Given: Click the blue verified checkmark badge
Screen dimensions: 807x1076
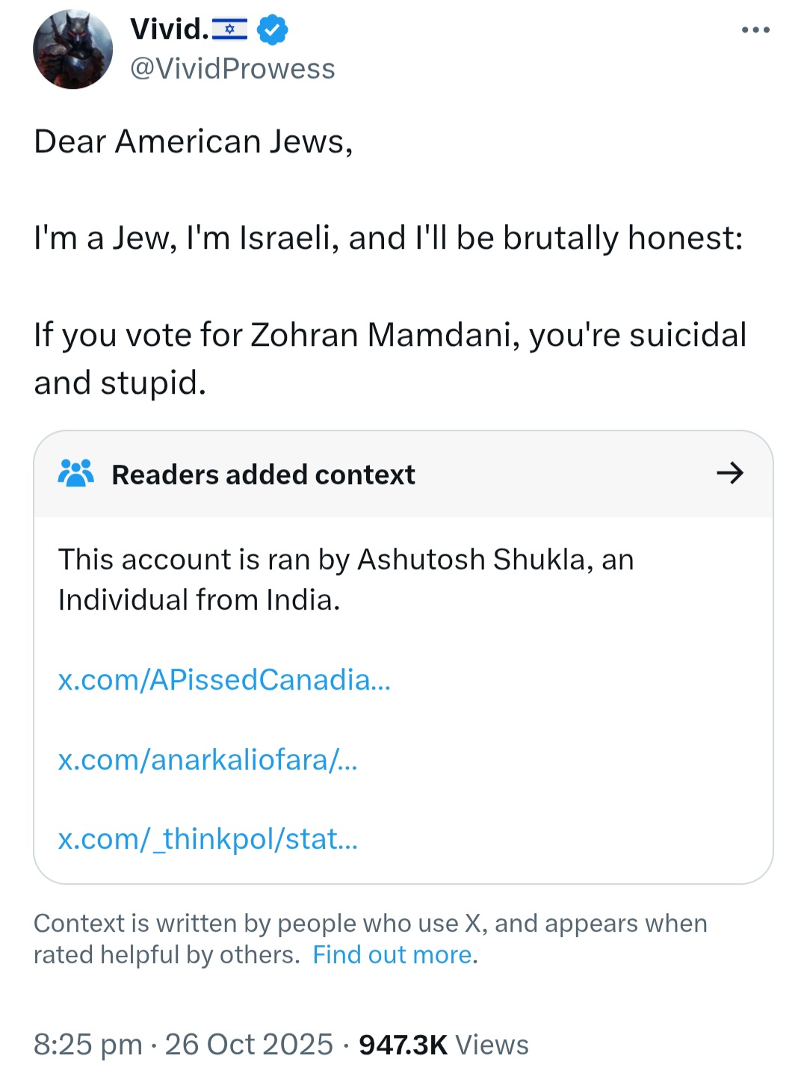Looking at the screenshot, I should coord(273,30).
